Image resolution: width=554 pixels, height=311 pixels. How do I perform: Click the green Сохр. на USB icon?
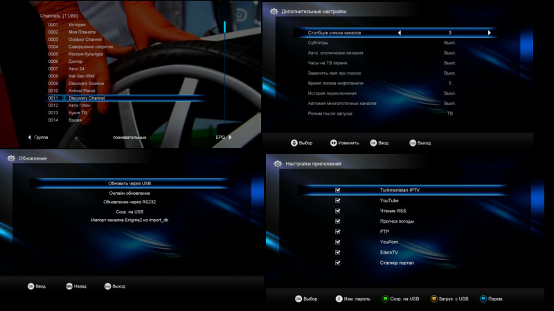(x=385, y=299)
